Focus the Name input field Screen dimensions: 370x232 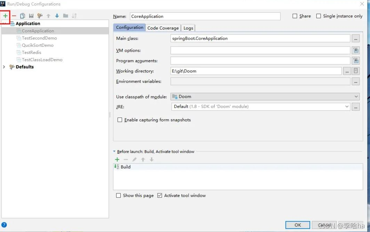[x=205, y=16]
